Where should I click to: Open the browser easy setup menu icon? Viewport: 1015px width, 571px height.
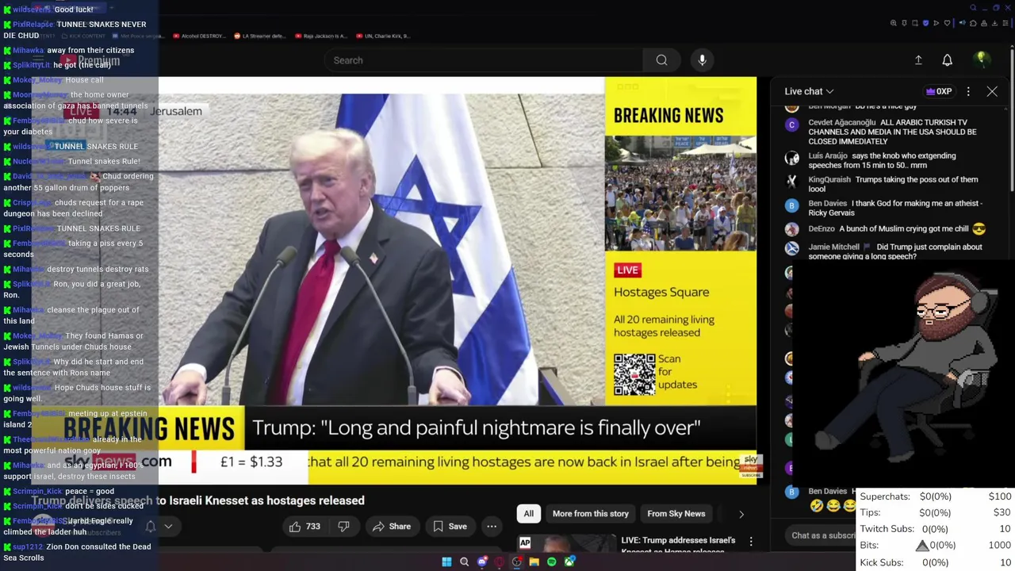1005,23
